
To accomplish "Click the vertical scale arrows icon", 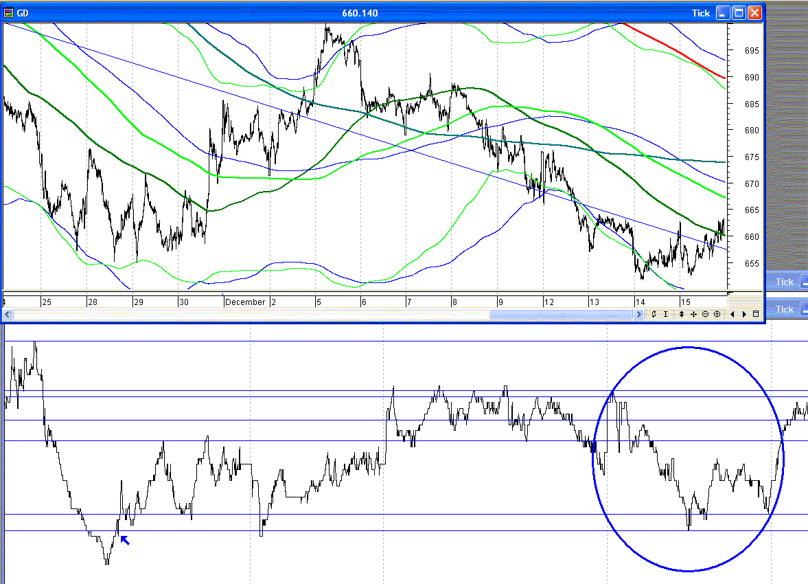I will click(681, 314).
